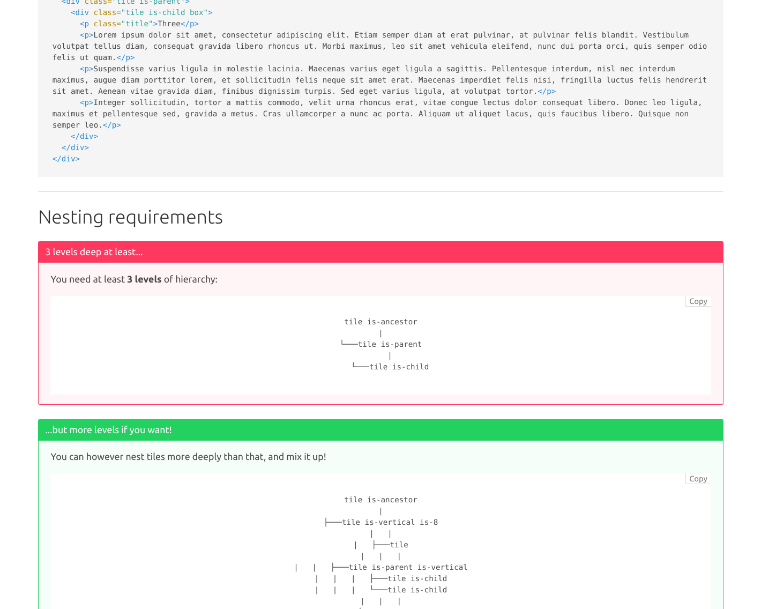
Task: Select the "Nesting requirements" heading
Action: [130, 218]
